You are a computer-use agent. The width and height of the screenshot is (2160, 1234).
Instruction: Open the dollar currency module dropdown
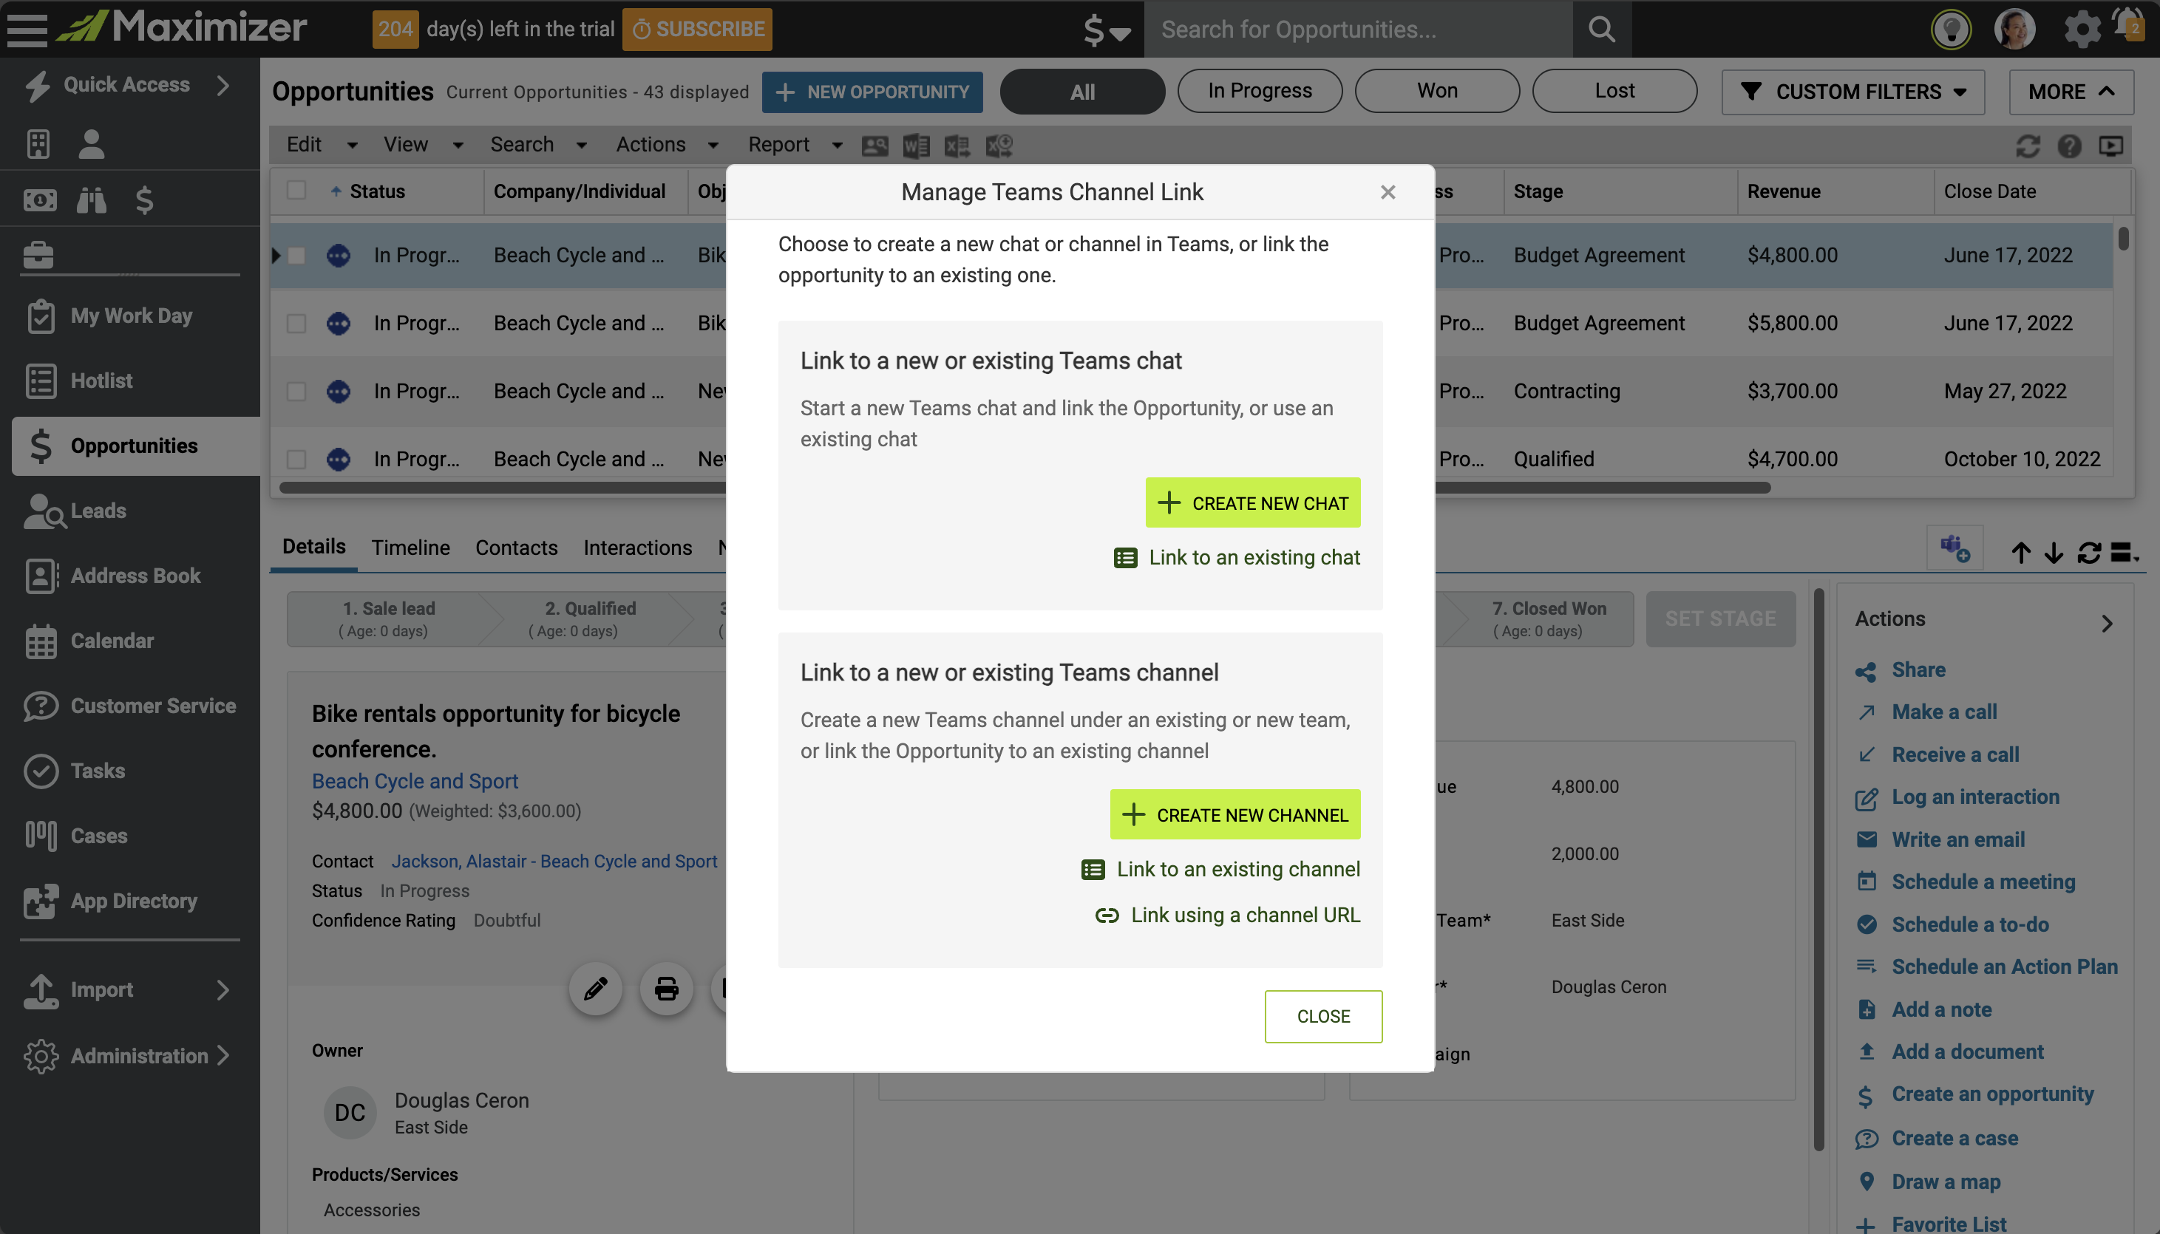tap(1107, 30)
